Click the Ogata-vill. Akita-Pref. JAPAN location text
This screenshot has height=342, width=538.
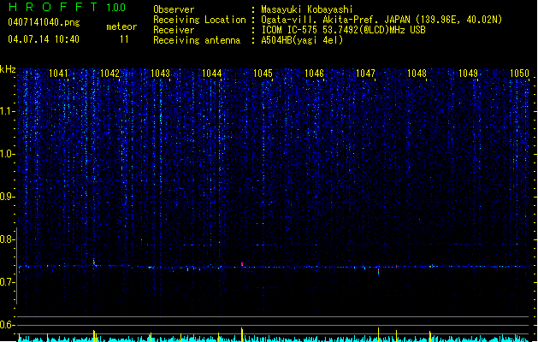[381, 20]
